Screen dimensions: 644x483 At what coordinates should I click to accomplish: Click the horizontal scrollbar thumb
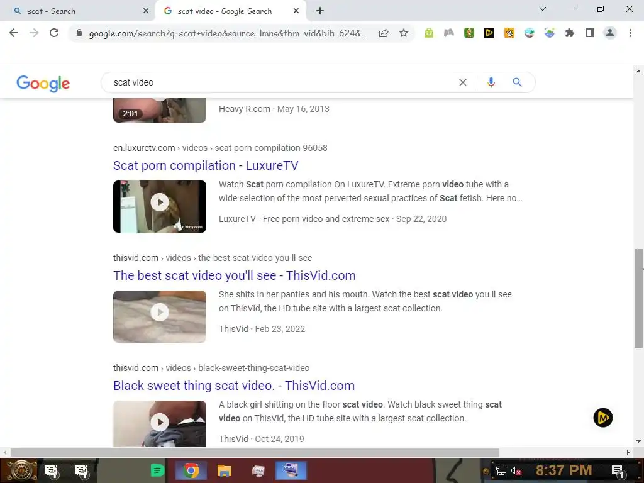tap(255, 453)
